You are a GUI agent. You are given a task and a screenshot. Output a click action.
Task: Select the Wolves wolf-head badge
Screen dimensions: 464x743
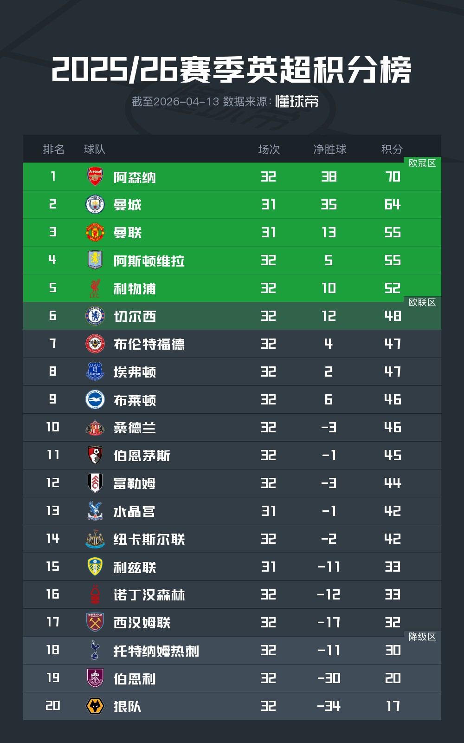(x=95, y=706)
